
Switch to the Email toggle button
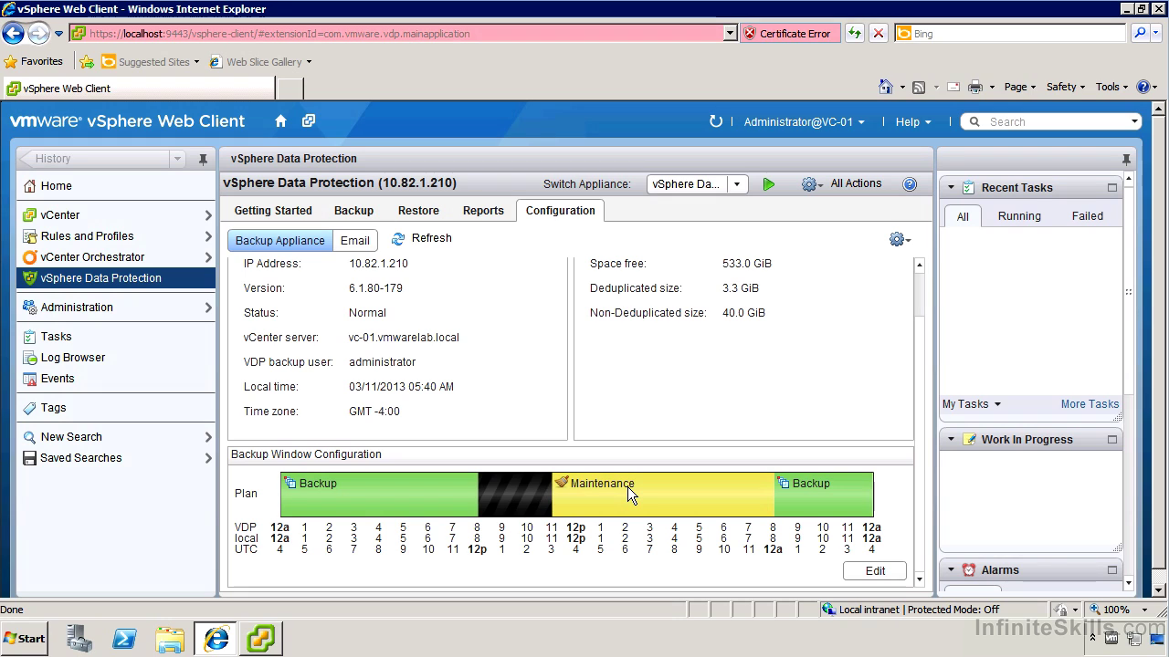pyautogui.click(x=355, y=241)
